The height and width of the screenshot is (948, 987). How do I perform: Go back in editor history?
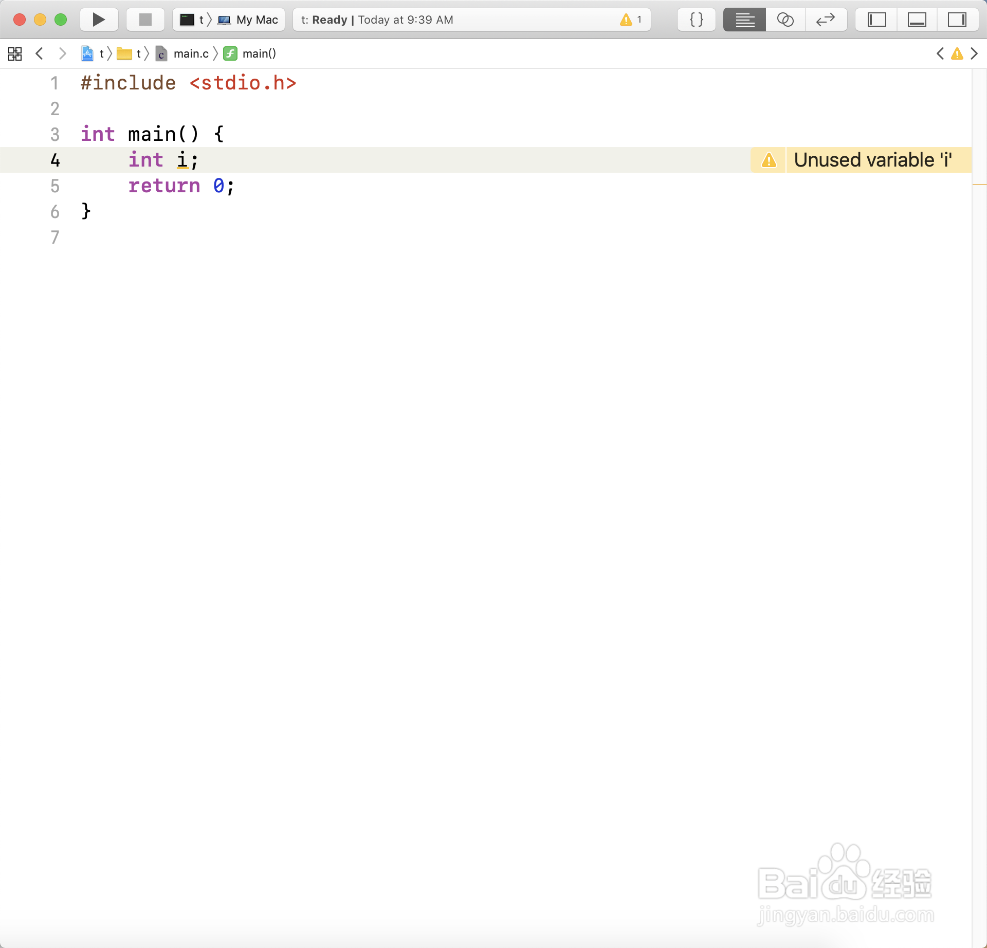coord(39,53)
